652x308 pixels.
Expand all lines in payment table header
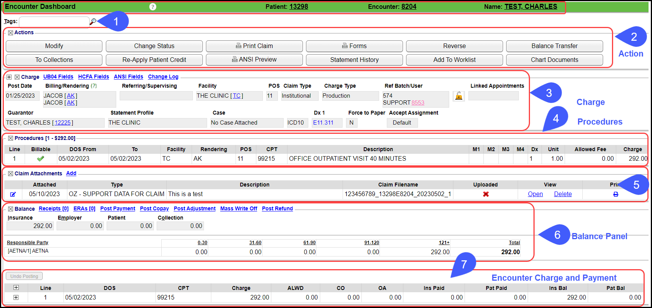[16, 288]
